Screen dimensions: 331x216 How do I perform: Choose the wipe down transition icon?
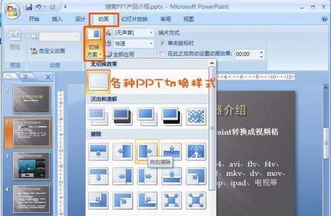(98, 152)
